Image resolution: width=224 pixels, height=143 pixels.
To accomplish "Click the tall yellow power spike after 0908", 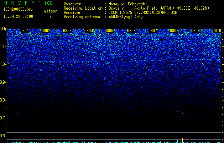I will (182, 140).
